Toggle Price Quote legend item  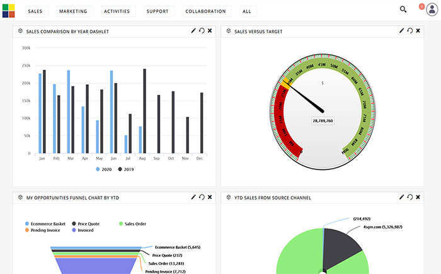click(x=86, y=224)
